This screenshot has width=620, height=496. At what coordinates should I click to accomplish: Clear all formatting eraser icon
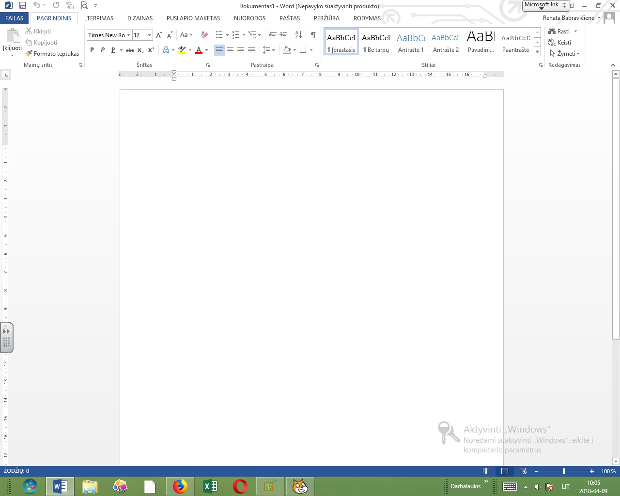pos(204,35)
